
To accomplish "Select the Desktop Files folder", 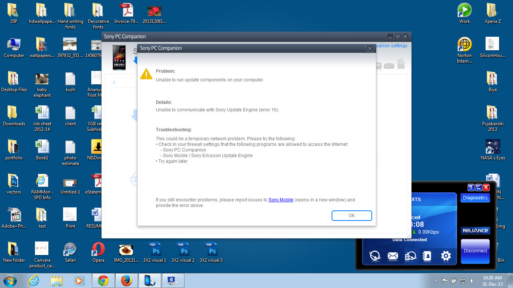I will 14,82.
